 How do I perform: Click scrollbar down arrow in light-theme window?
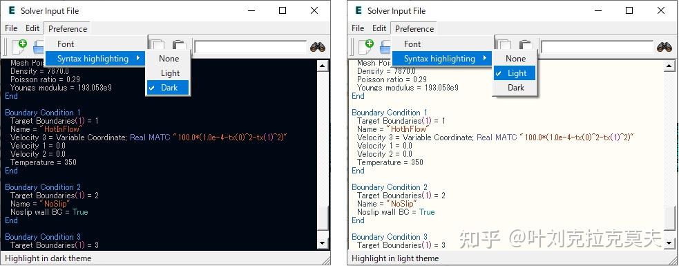(x=669, y=243)
